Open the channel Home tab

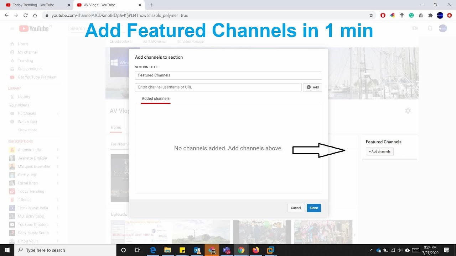[116, 127]
